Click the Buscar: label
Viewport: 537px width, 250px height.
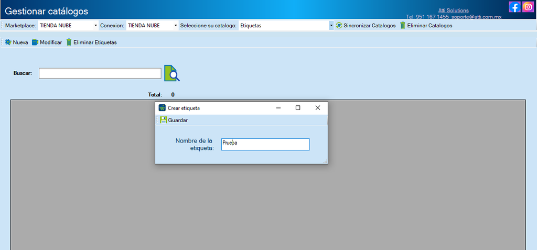[x=23, y=73]
